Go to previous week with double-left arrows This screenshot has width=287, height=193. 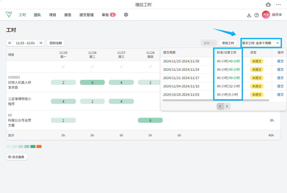(10, 43)
